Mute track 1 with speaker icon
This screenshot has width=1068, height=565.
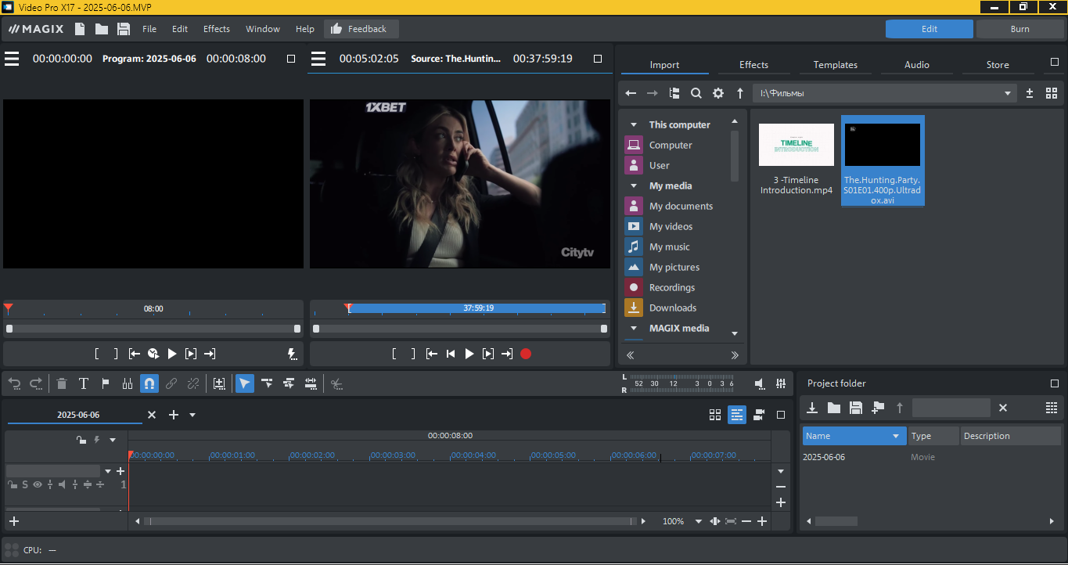pos(62,484)
